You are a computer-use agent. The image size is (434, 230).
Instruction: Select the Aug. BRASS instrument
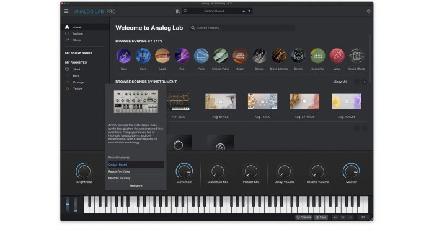220,101
